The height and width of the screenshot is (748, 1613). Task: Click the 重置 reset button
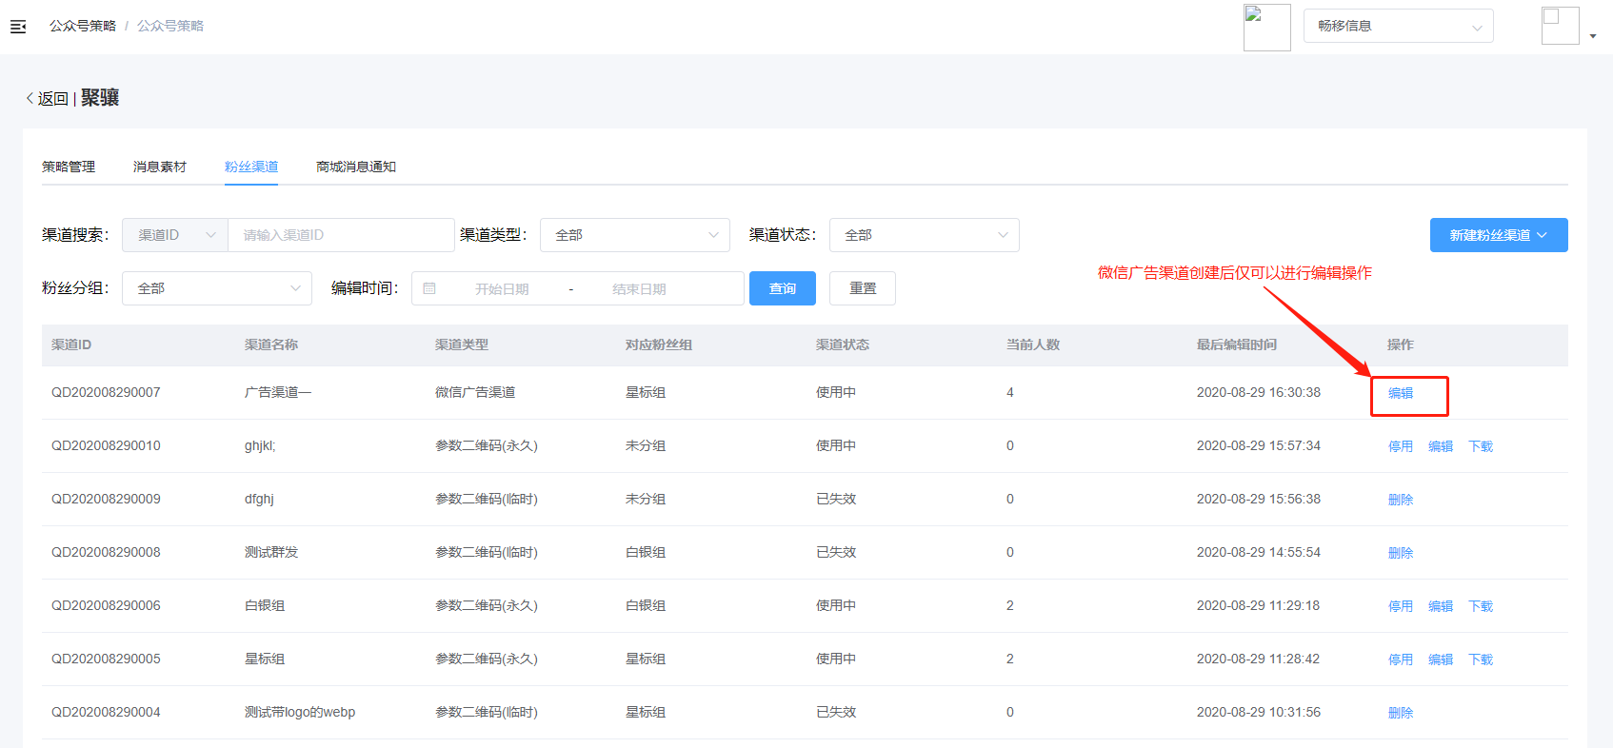(x=862, y=288)
